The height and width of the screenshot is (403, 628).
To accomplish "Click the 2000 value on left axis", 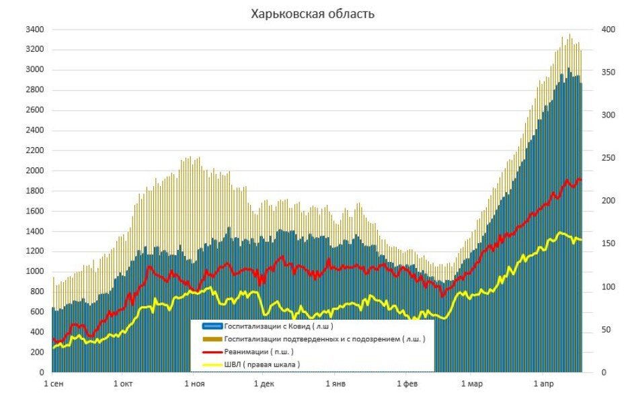I will (x=34, y=171).
